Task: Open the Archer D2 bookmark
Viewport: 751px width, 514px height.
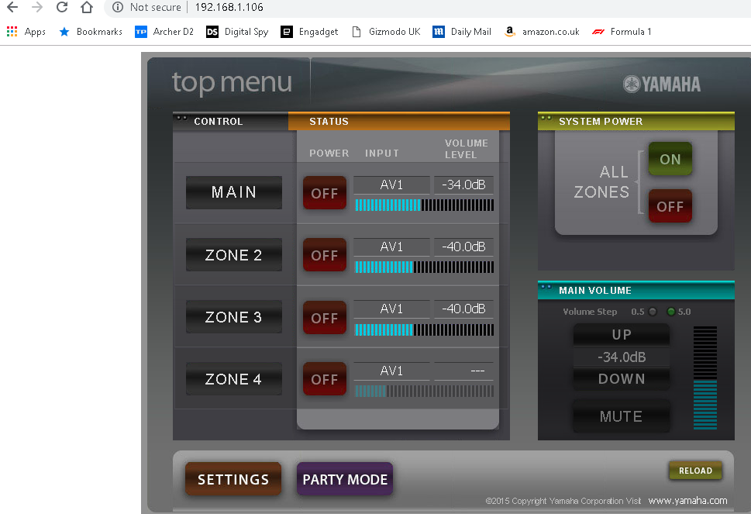Action: coord(164,32)
